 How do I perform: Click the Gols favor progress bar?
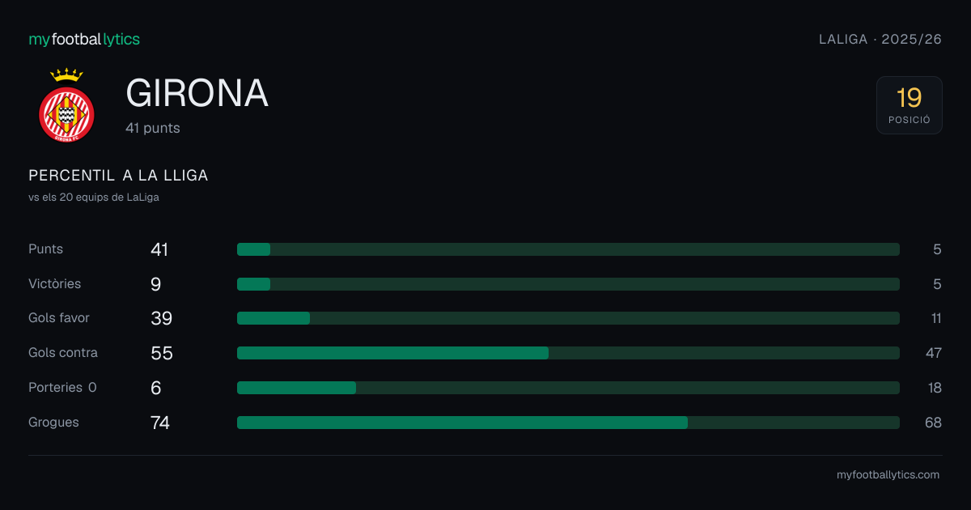(568, 318)
